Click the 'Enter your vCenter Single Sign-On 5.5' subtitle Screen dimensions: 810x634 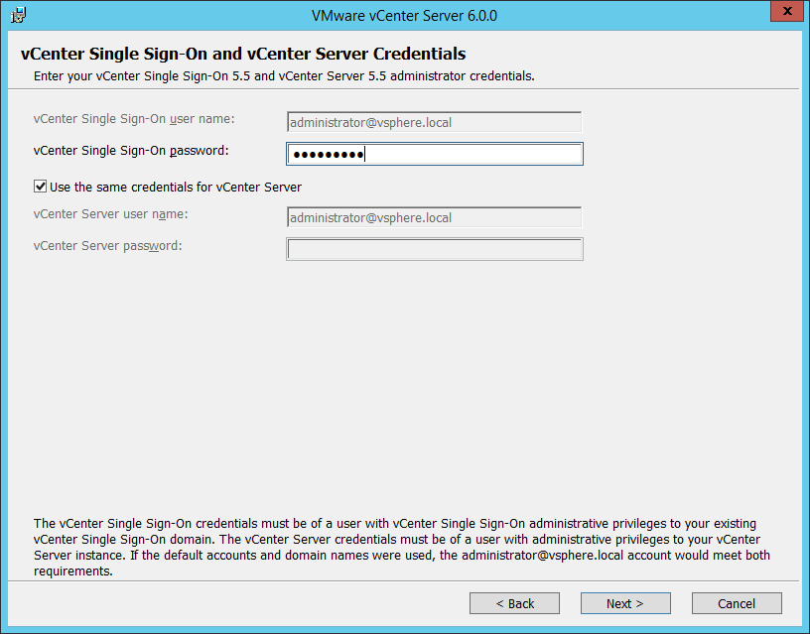pyautogui.click(x=284, y=75)
